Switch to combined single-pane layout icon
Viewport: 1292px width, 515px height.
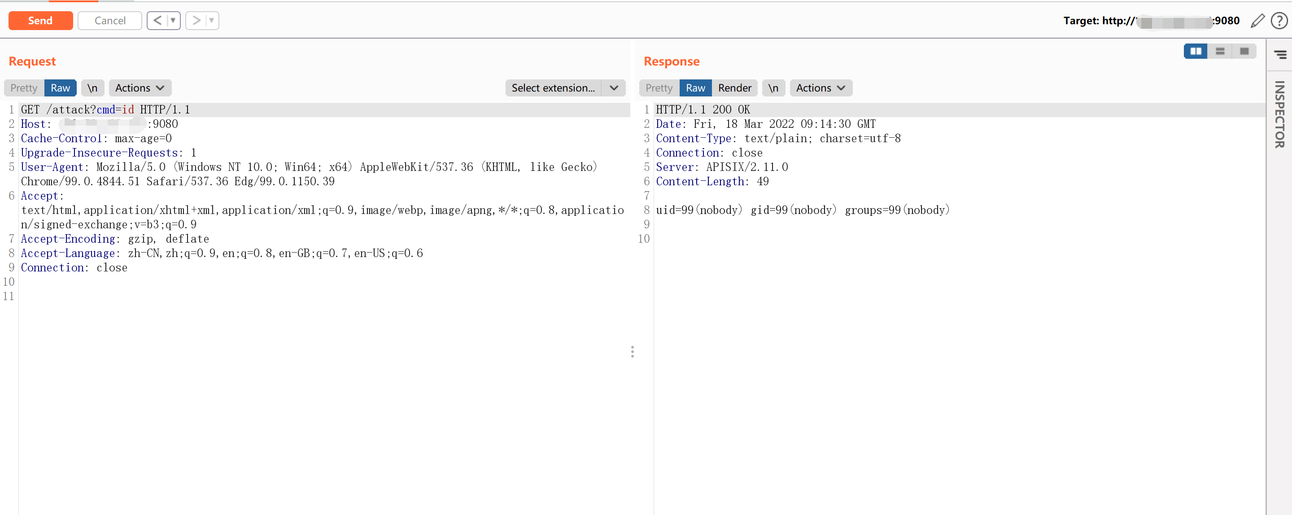point(1244,51)
